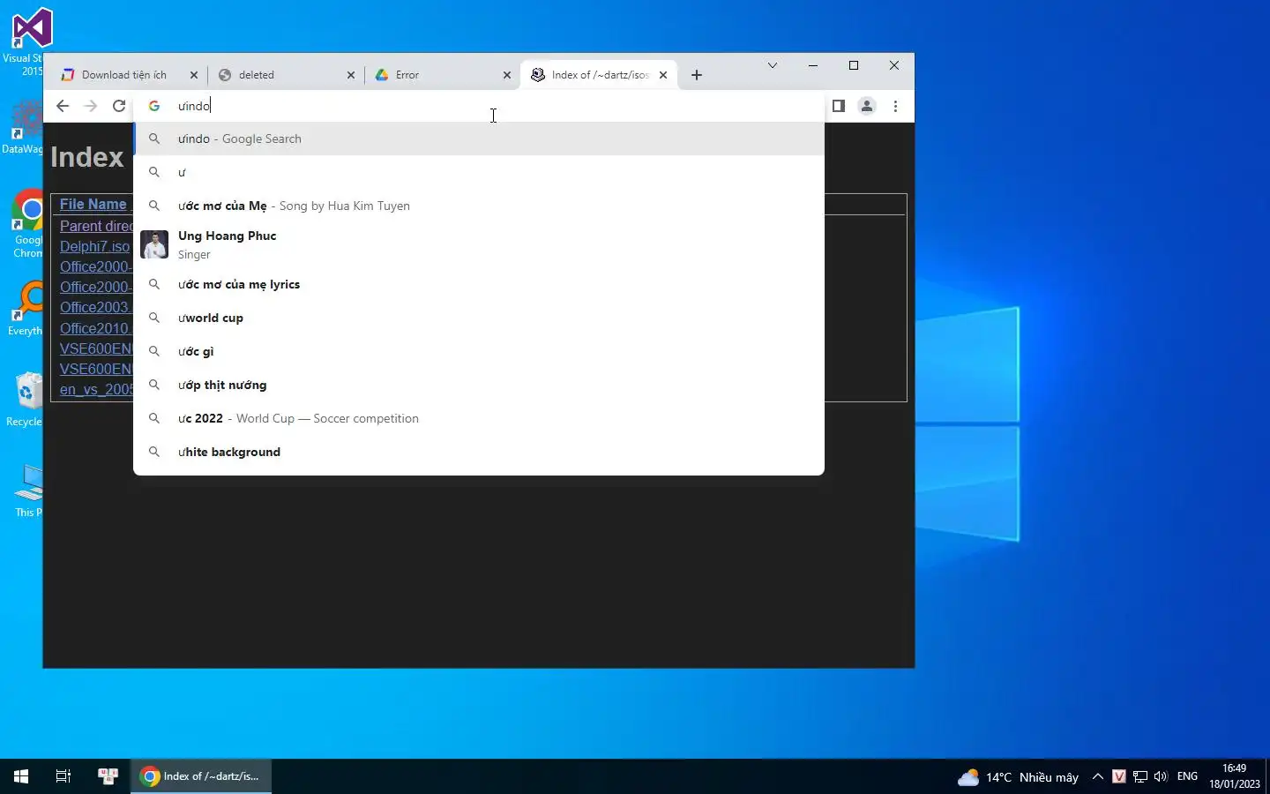
Task: Close the 'deleted' tab
Action: (351, 75)
